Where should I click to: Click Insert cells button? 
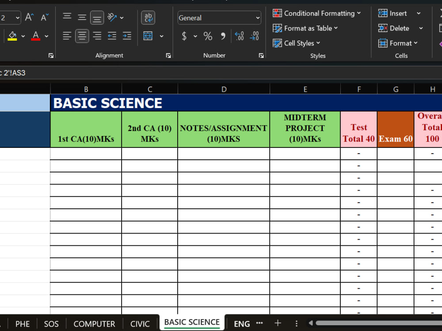tap(392, 13)
